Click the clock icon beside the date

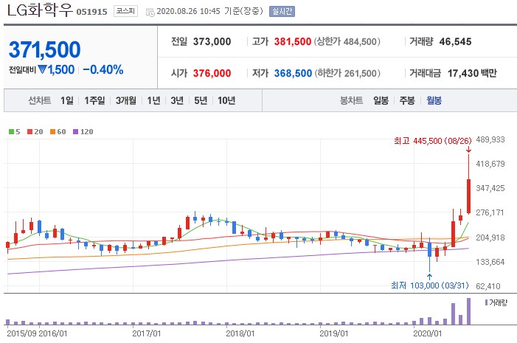[x=150, y=13]
